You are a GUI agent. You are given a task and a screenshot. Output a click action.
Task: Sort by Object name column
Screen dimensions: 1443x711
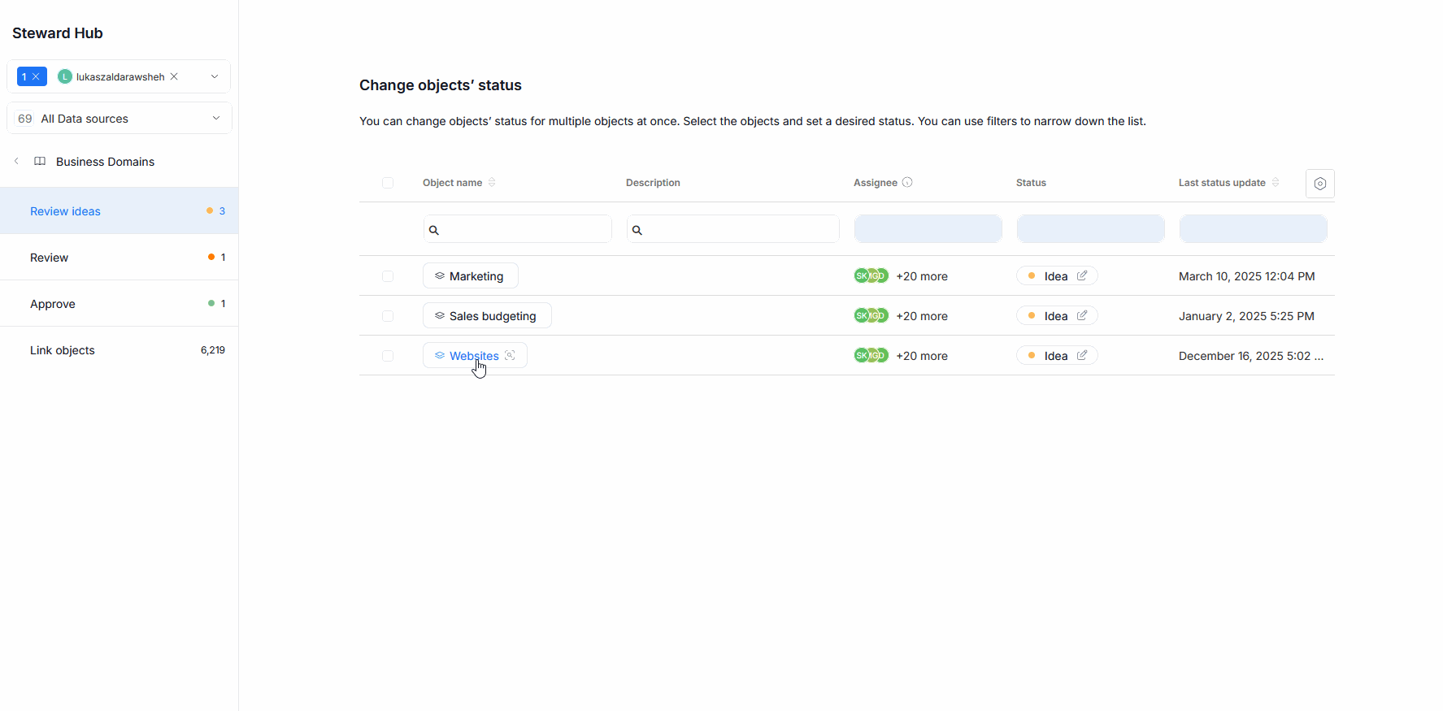click(492, 183)
